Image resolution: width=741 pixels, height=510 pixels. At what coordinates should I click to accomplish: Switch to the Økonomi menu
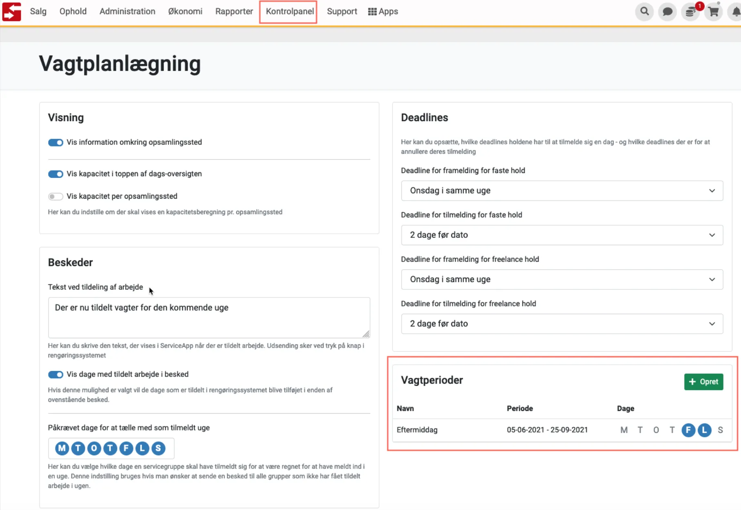click(185, 11)
